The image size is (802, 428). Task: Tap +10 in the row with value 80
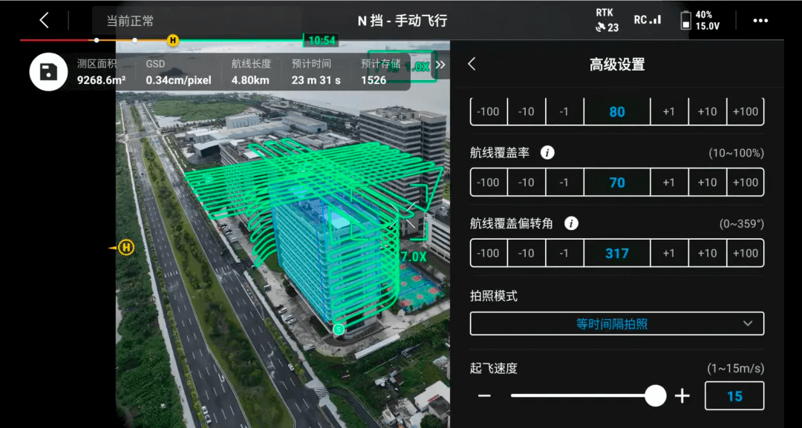[707, 111]
